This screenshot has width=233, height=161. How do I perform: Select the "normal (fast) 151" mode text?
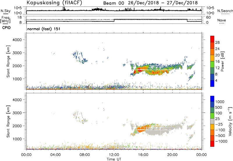coord(44,29)
